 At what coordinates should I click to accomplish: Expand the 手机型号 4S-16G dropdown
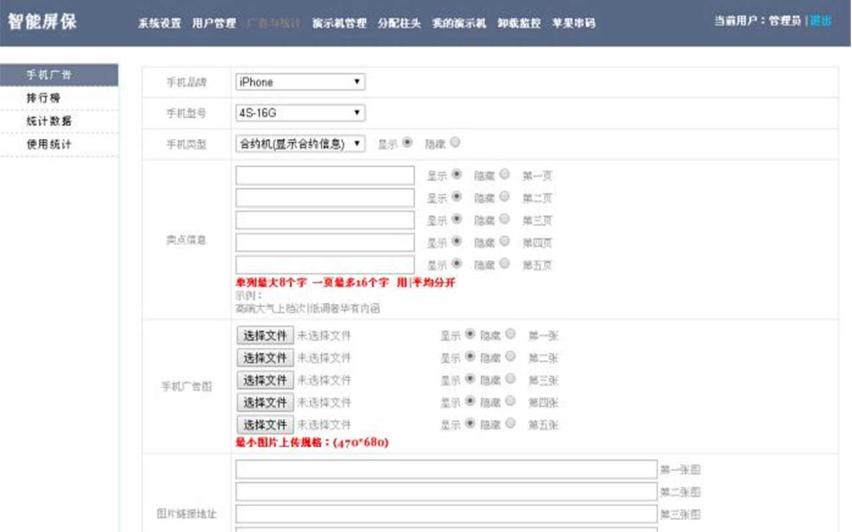click(x=300, y=113)
